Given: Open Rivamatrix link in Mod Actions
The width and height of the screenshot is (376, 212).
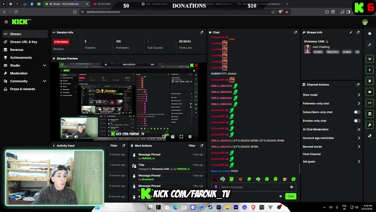Looking at the screenshot, I should point(148,179).
